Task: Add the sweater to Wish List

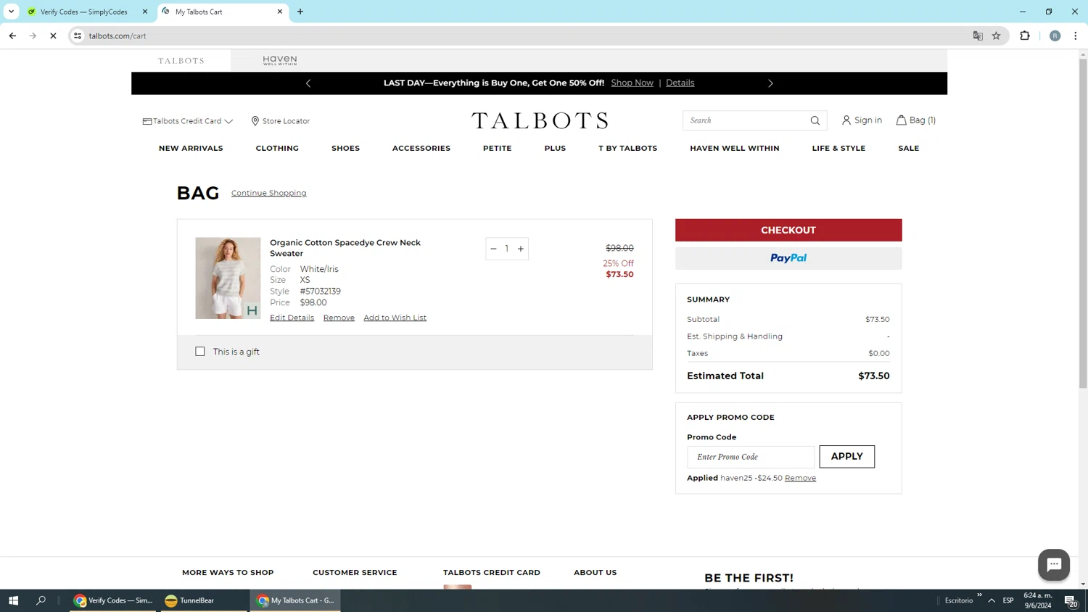Action: click(x=395, y=318)
